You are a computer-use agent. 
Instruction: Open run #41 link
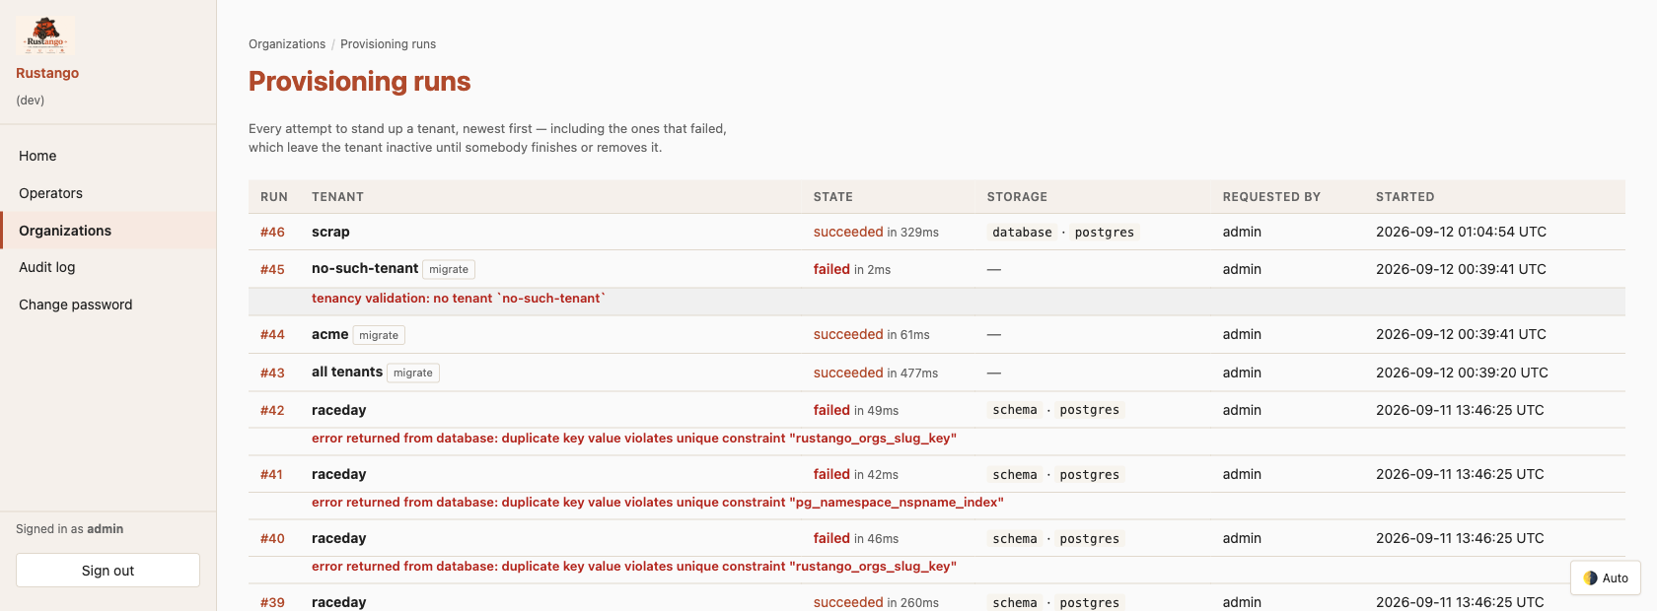[271, 474]
